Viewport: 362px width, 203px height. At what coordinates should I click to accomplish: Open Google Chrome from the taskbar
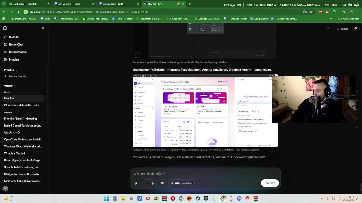coord(223,198)
